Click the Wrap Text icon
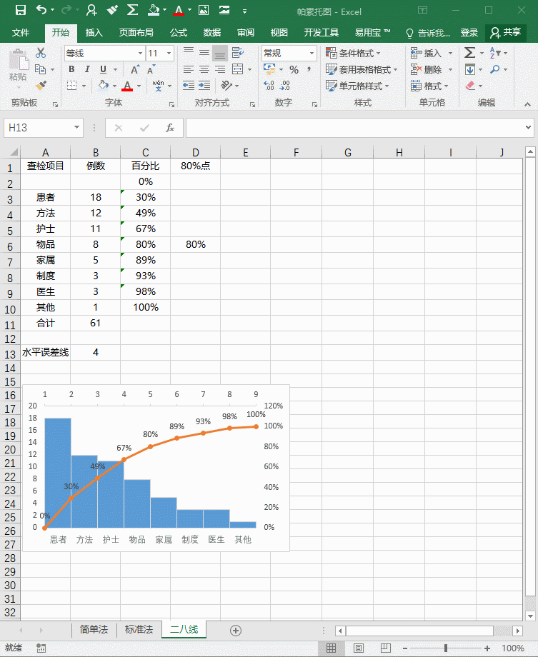This screenshot has height=657, width=538. click(238, 53)
